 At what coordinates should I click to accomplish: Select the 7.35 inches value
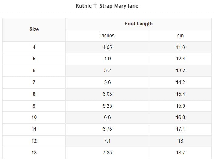click(x=107, y=153)
